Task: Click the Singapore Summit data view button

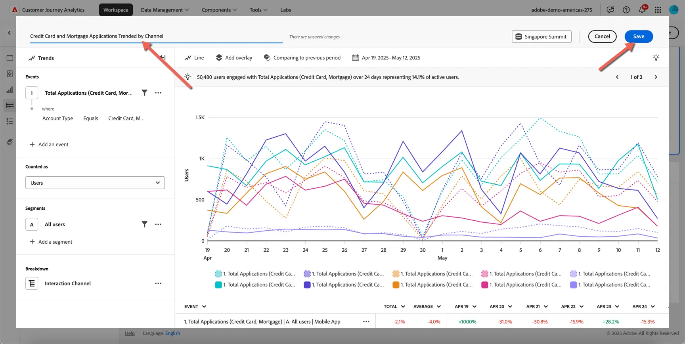Action: [541, 36]
